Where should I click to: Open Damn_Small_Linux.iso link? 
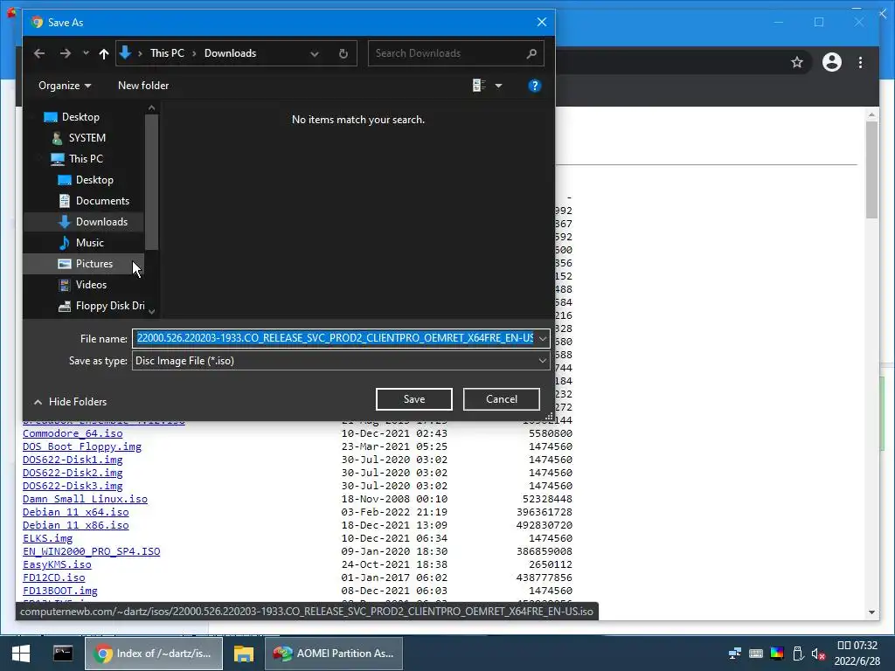pyautogui.click(x=85, y=499)
